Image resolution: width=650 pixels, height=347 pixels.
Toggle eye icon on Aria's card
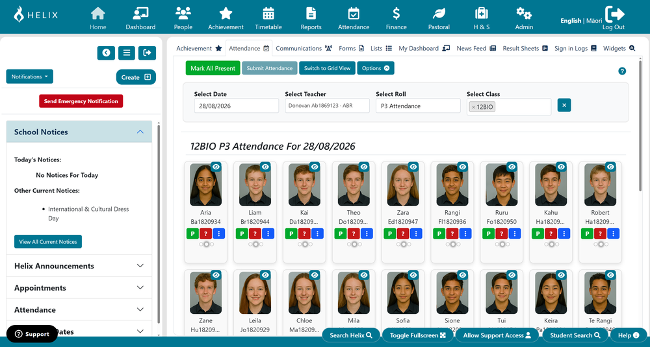[x=216, y=167]
